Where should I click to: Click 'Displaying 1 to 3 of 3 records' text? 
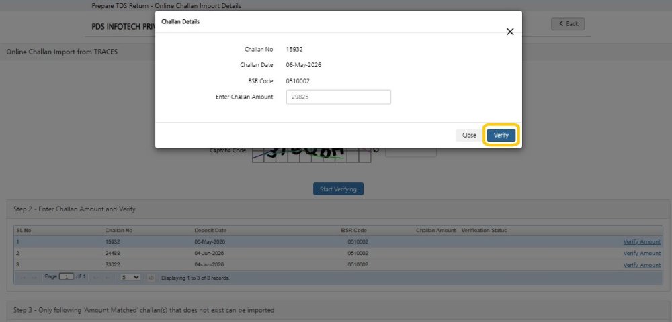196,278
